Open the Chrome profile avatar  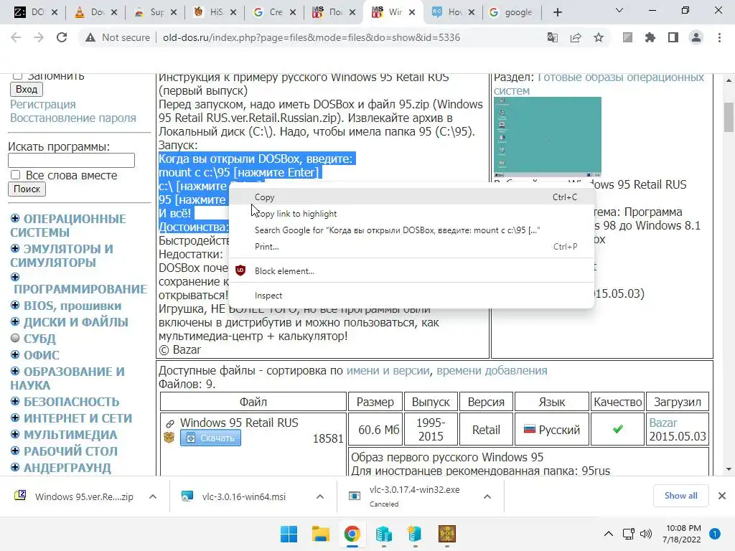click(x=696, y=37)
